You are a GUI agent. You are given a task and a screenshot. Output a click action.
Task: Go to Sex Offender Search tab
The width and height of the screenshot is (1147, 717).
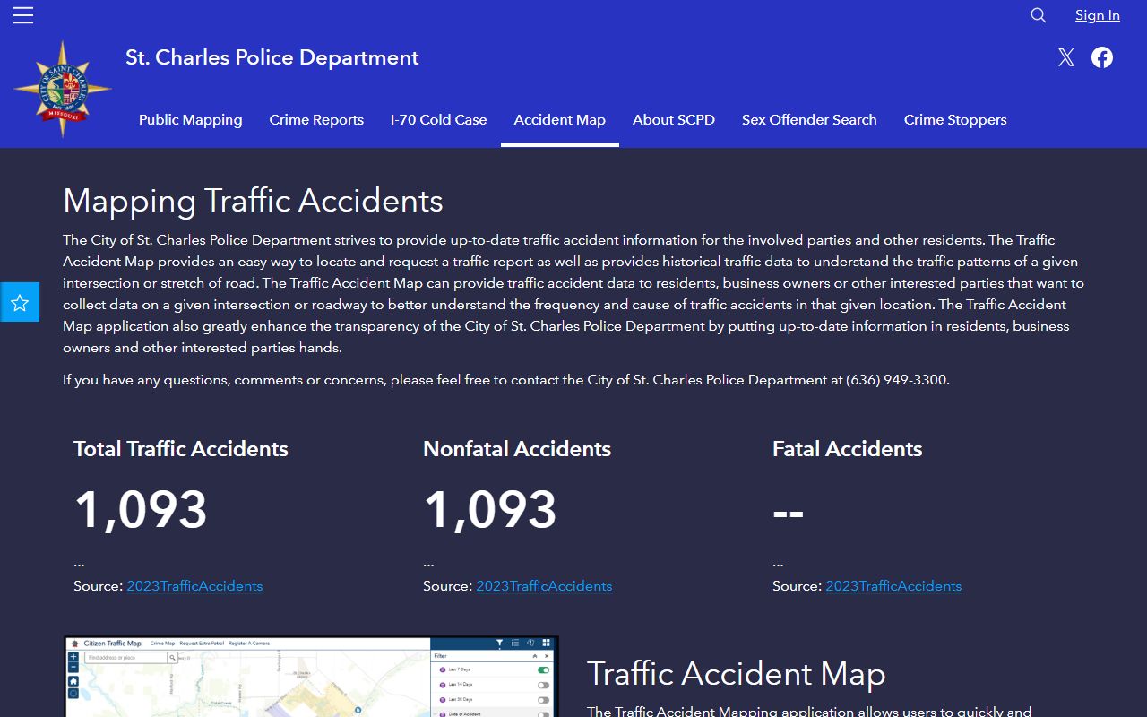coord(809,119)
